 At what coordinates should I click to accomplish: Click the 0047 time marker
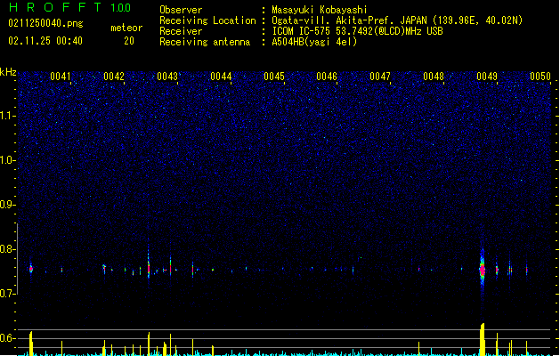point(380,77)
